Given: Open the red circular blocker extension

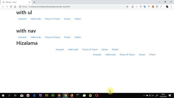Looking at the screenshot, I should tap(153, 7).
